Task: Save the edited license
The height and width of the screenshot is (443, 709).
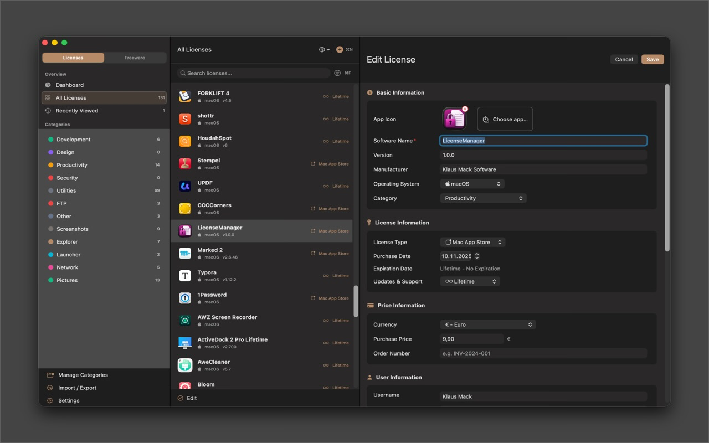Action: pyautogui.click(x=653, y=59)
